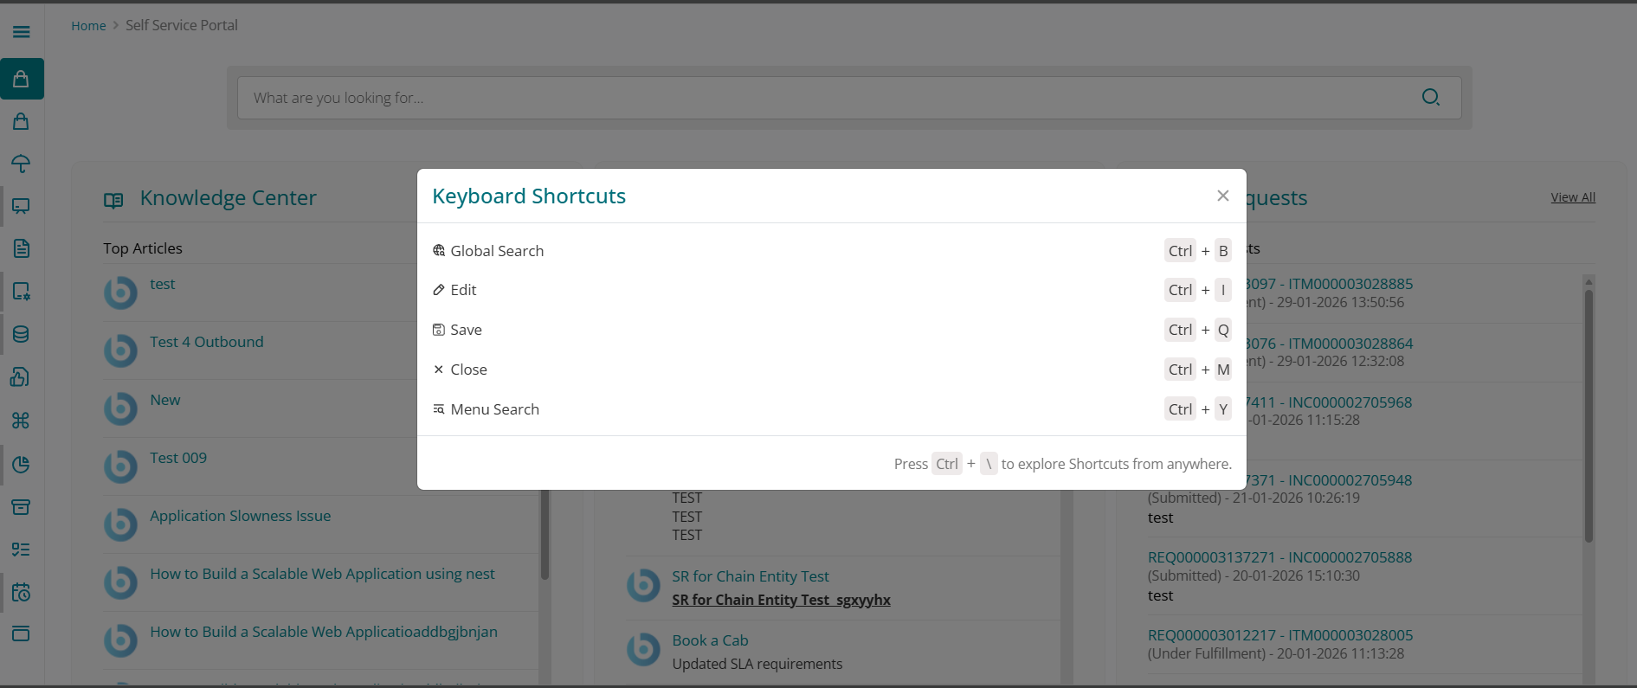Click the magnifier search icon in the search bar
Screen dimensions: 1637x688
coord(1430,98)
